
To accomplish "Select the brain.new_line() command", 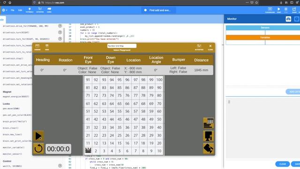I will coord(13,135).
